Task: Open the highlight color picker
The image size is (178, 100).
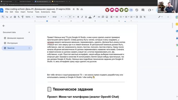Action: coord(94,17)
